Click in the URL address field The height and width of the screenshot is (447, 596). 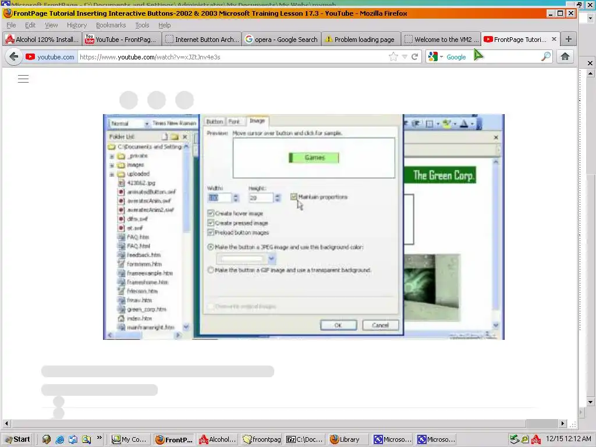pyautogui.click(x=232, y=57)
